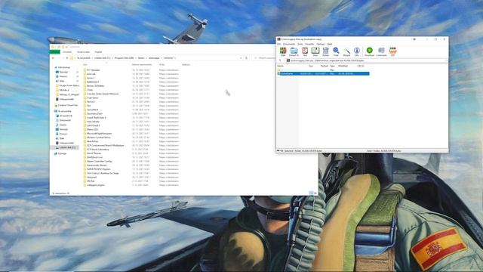This screenshot has width=483, height=272.
Task: Select the Grand Theft Auto V folder
Action: [97, 118]
